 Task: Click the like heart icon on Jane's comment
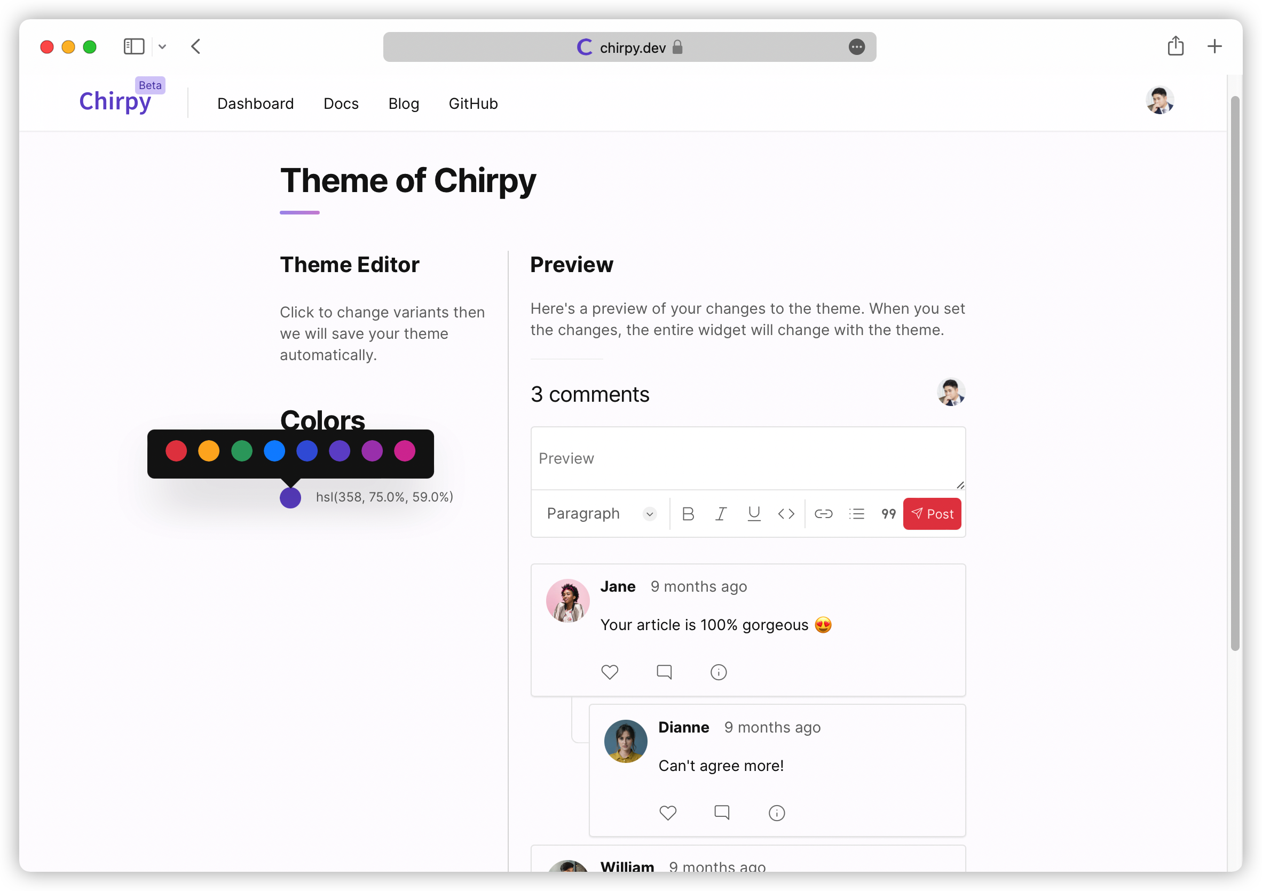point(610,672)
